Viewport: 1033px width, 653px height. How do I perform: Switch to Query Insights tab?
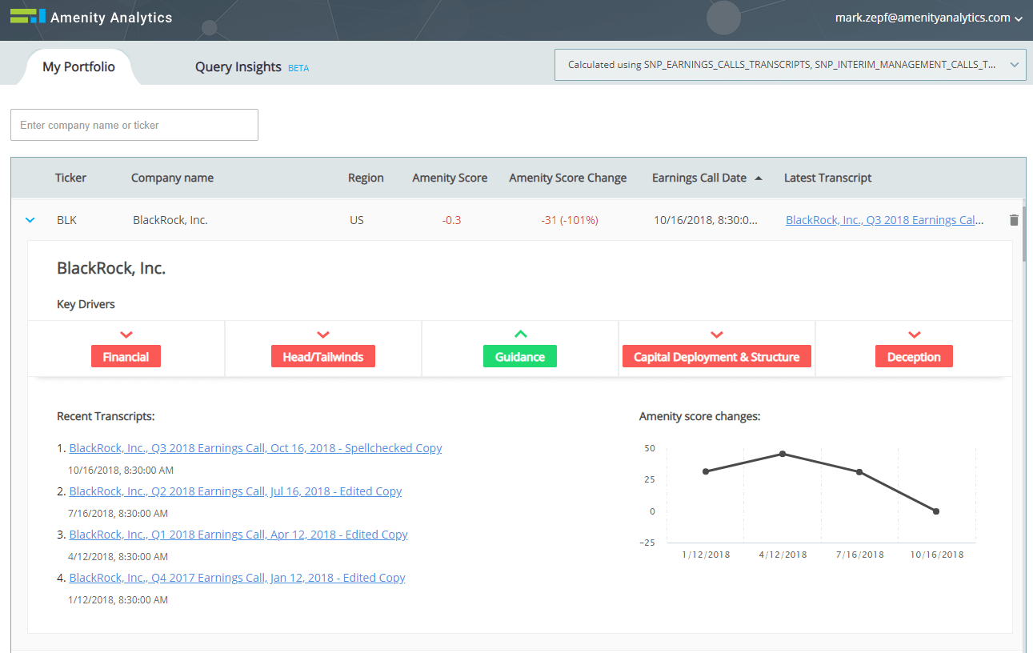(x=238, y=67)
